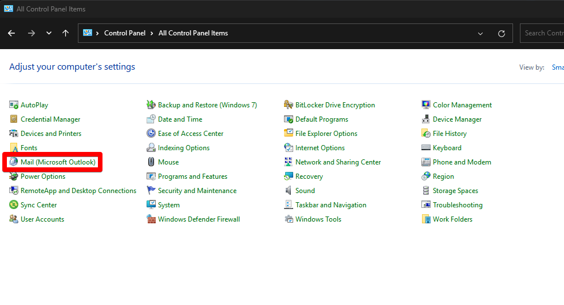Open the View by dropdown

[x=557, y=67]
